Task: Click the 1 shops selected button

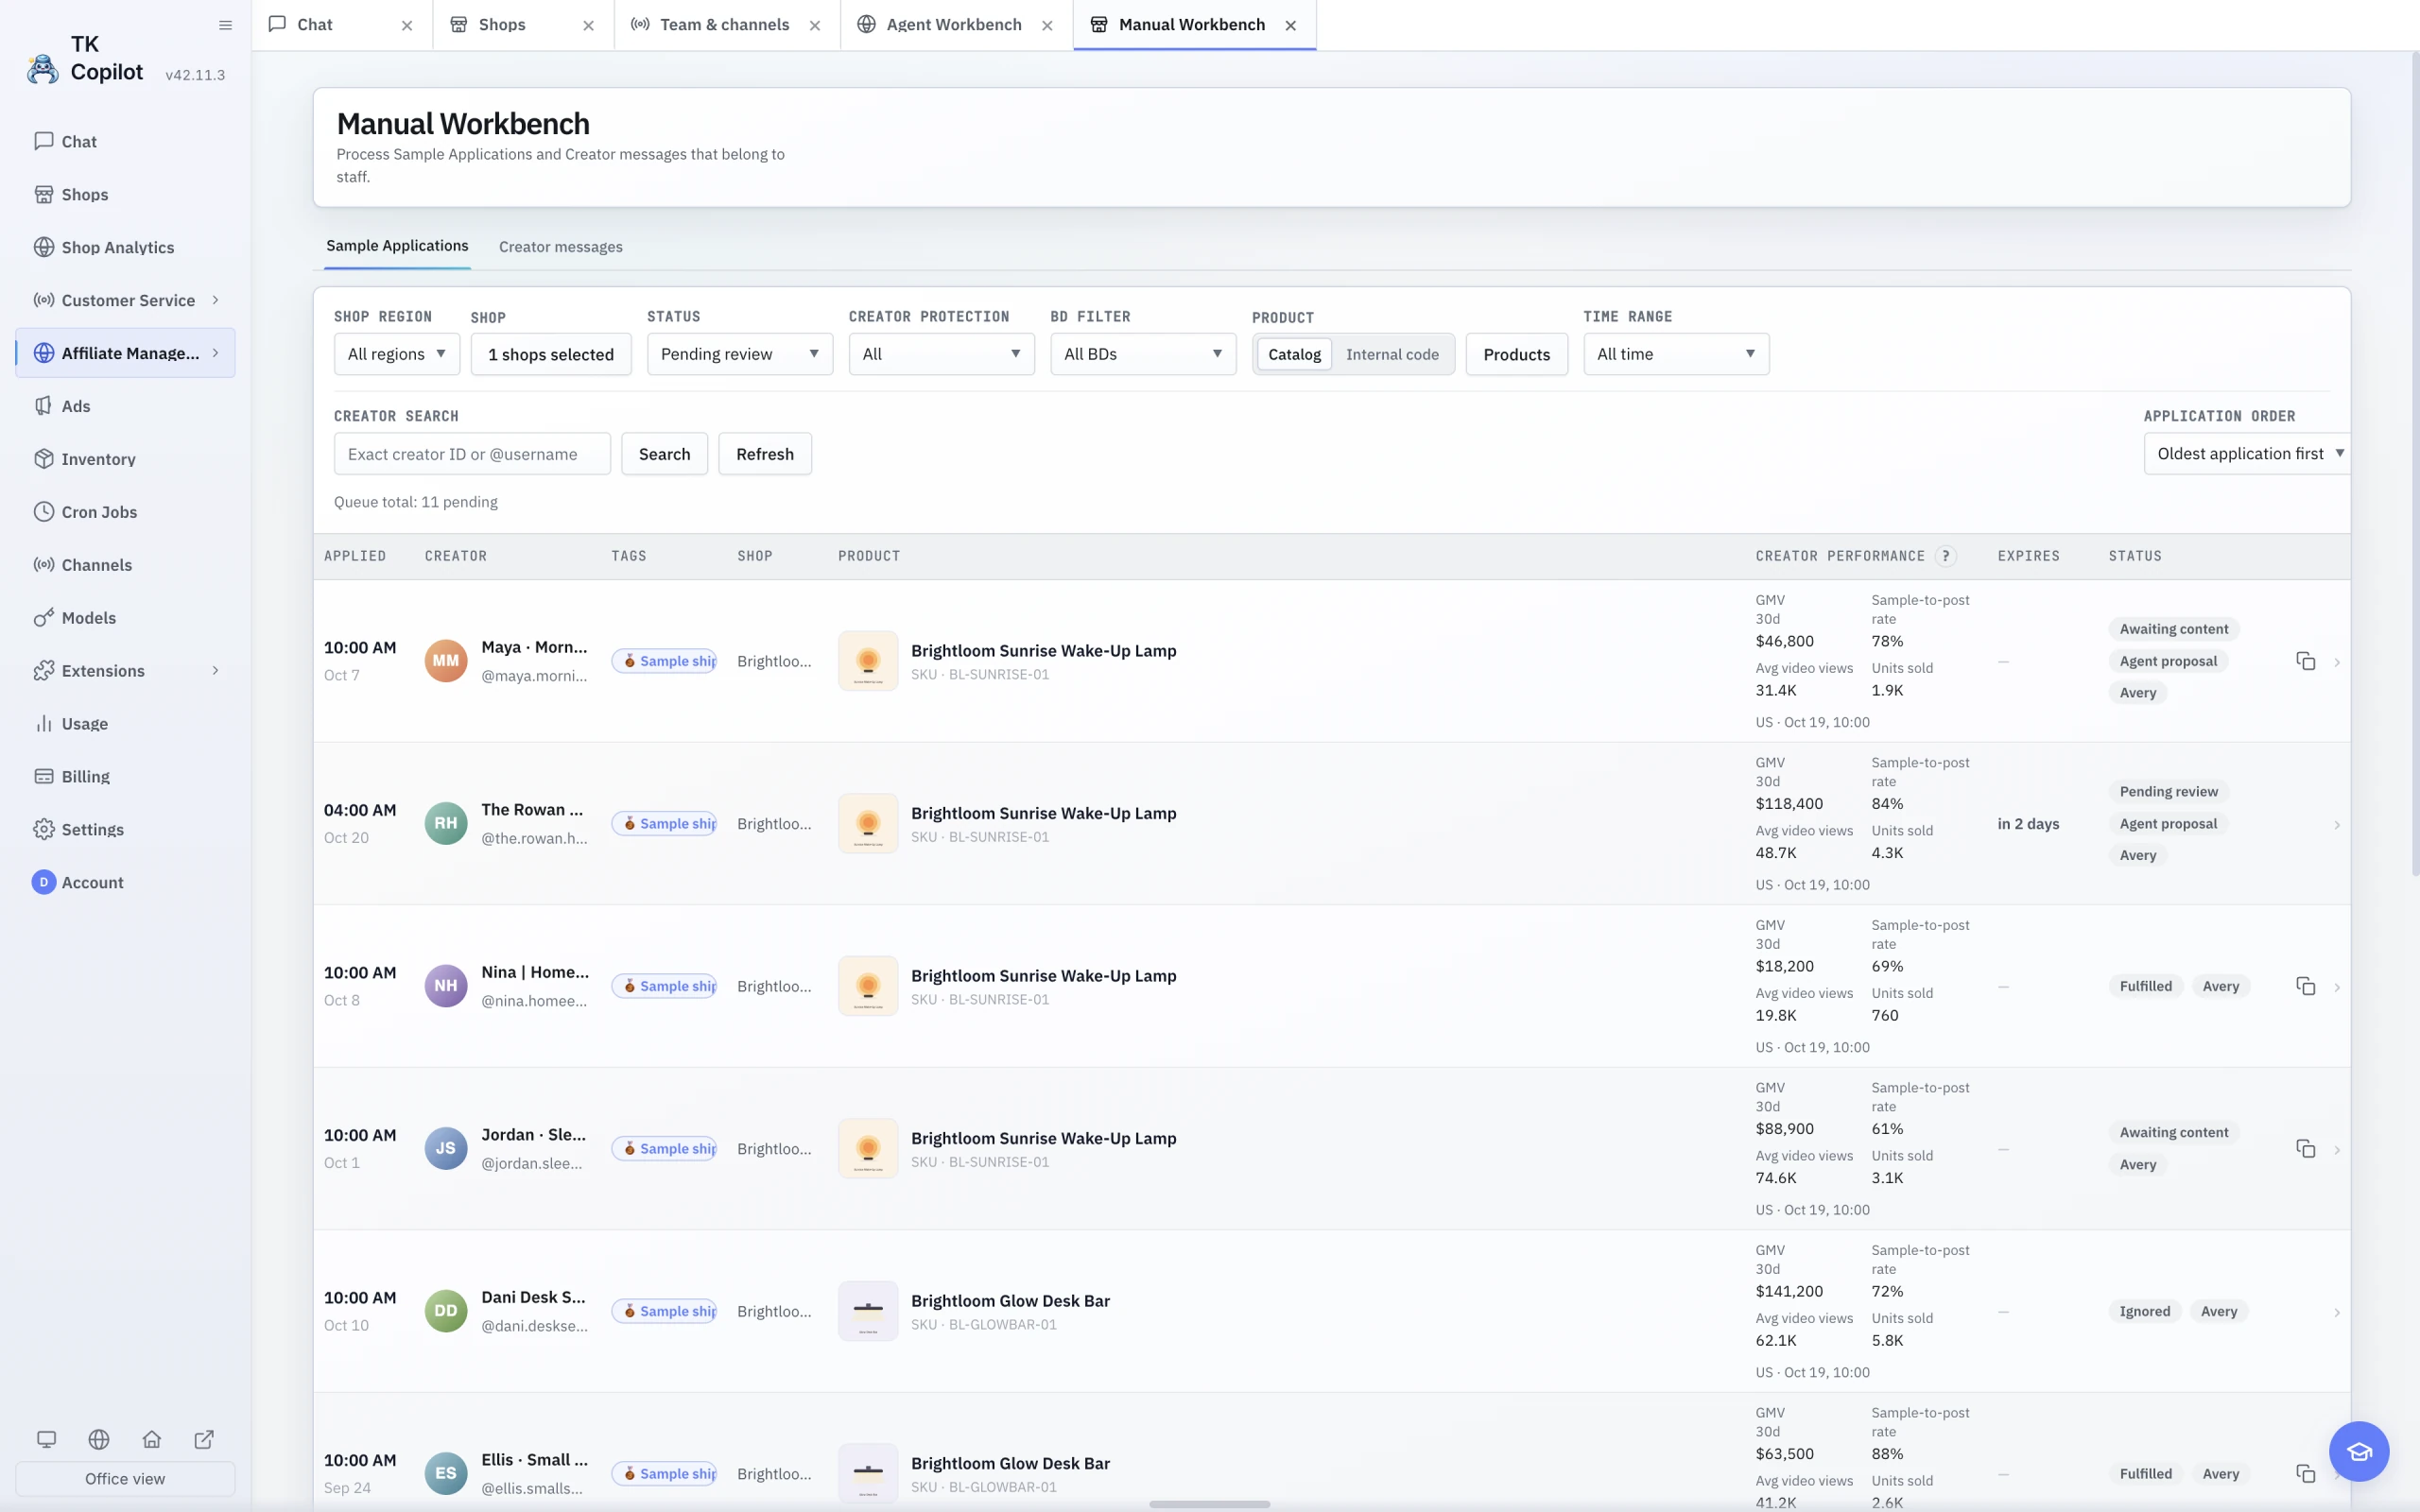Action: (x=551, y=354)
